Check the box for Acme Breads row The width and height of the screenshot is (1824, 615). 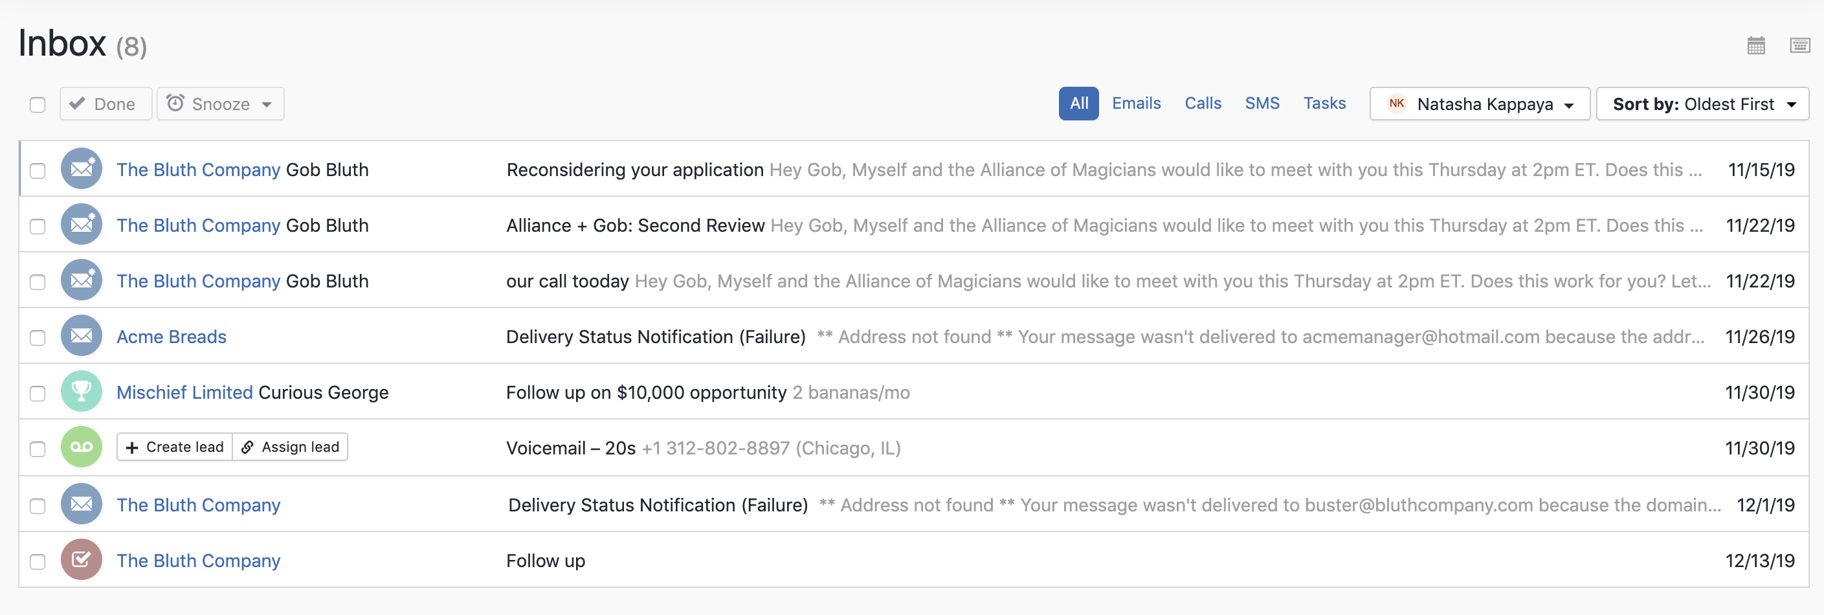coord(38,337)
